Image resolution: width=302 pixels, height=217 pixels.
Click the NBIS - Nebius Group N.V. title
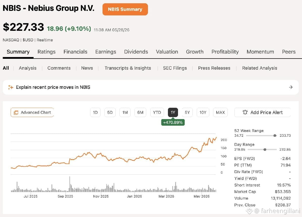(48, 8)
